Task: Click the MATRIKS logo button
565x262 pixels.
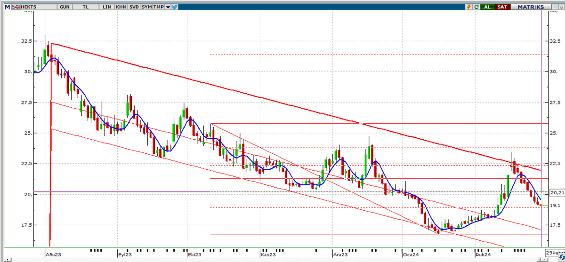Action: (531, 7)
